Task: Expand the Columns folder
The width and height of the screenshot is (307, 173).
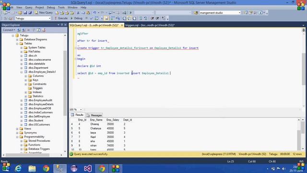Action: coord(26,76)
